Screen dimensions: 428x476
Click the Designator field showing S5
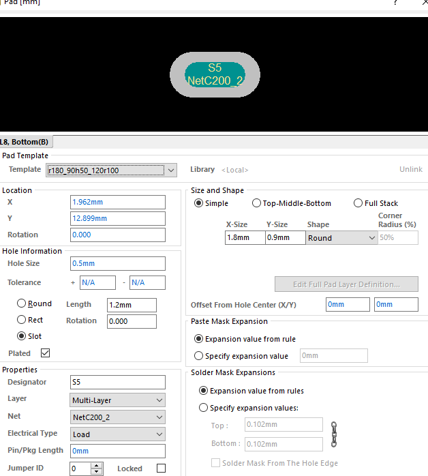[x=118, y=382]
